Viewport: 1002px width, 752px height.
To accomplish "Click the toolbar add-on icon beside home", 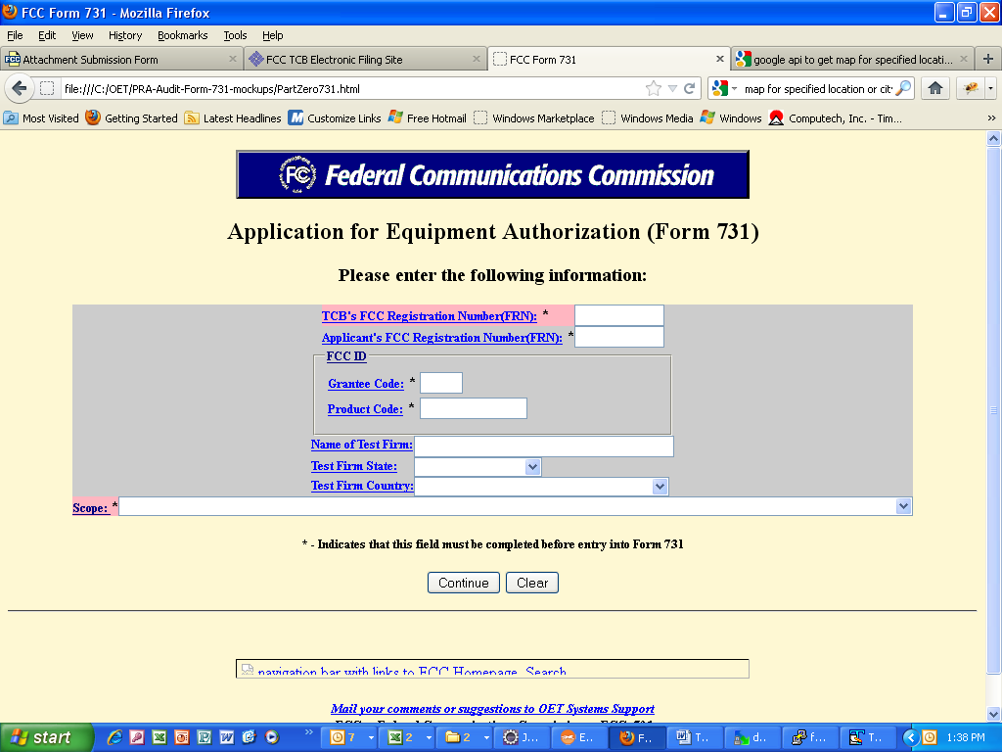I will pyautogui.click(x=971, y=88).
